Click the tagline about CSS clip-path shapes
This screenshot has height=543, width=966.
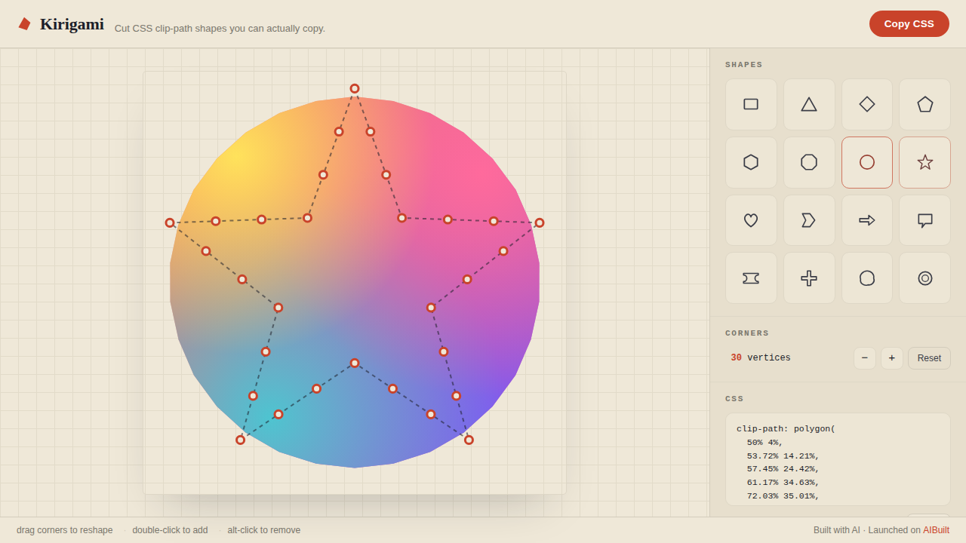pos(220,29)
